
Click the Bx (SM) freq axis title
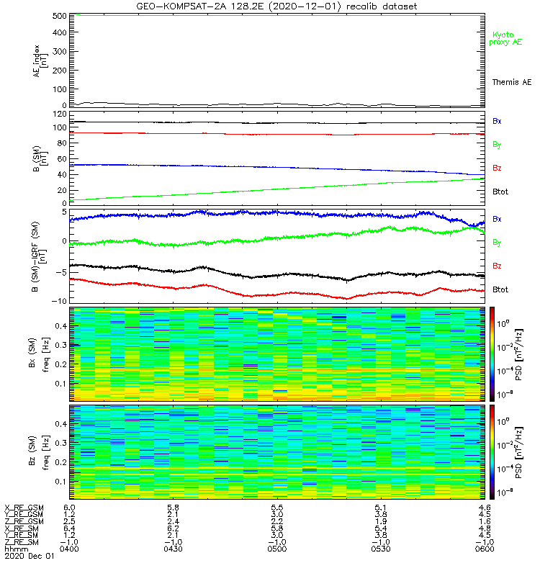coord(39,354)
